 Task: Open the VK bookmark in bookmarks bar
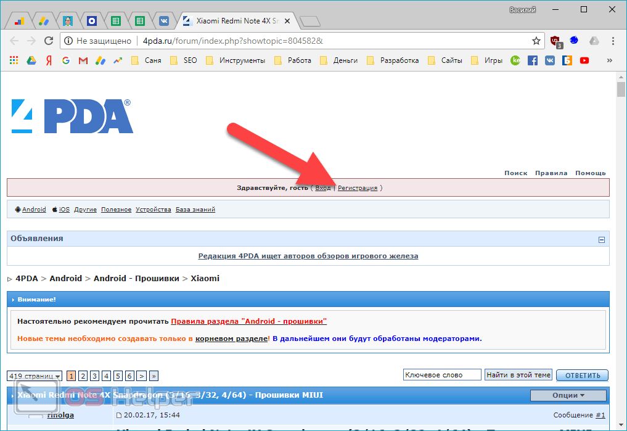click(550, 60)
